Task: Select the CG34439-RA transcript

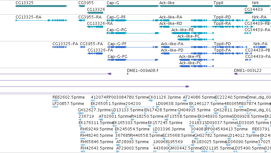Action: click(x=248, y=33)
